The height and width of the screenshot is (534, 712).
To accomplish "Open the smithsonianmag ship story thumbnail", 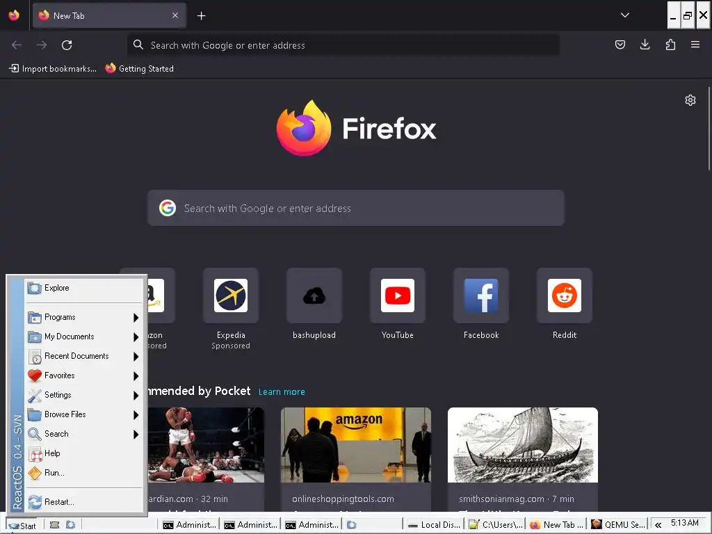I will [523, 444].
